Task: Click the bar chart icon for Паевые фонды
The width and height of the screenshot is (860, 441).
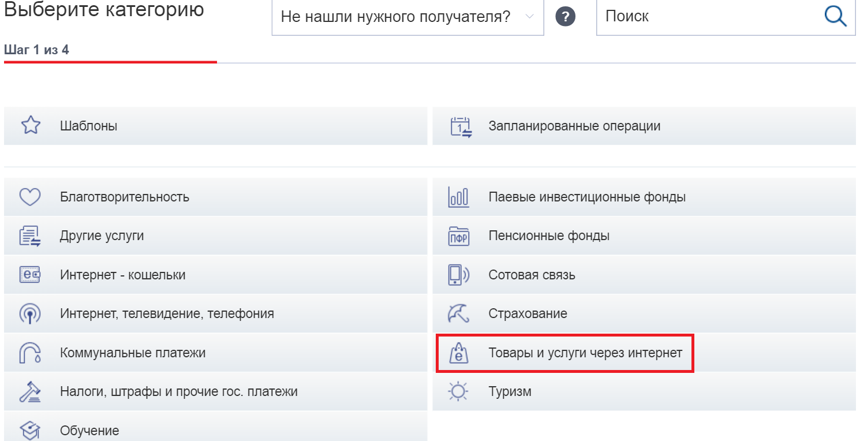Action: (459, 197)
